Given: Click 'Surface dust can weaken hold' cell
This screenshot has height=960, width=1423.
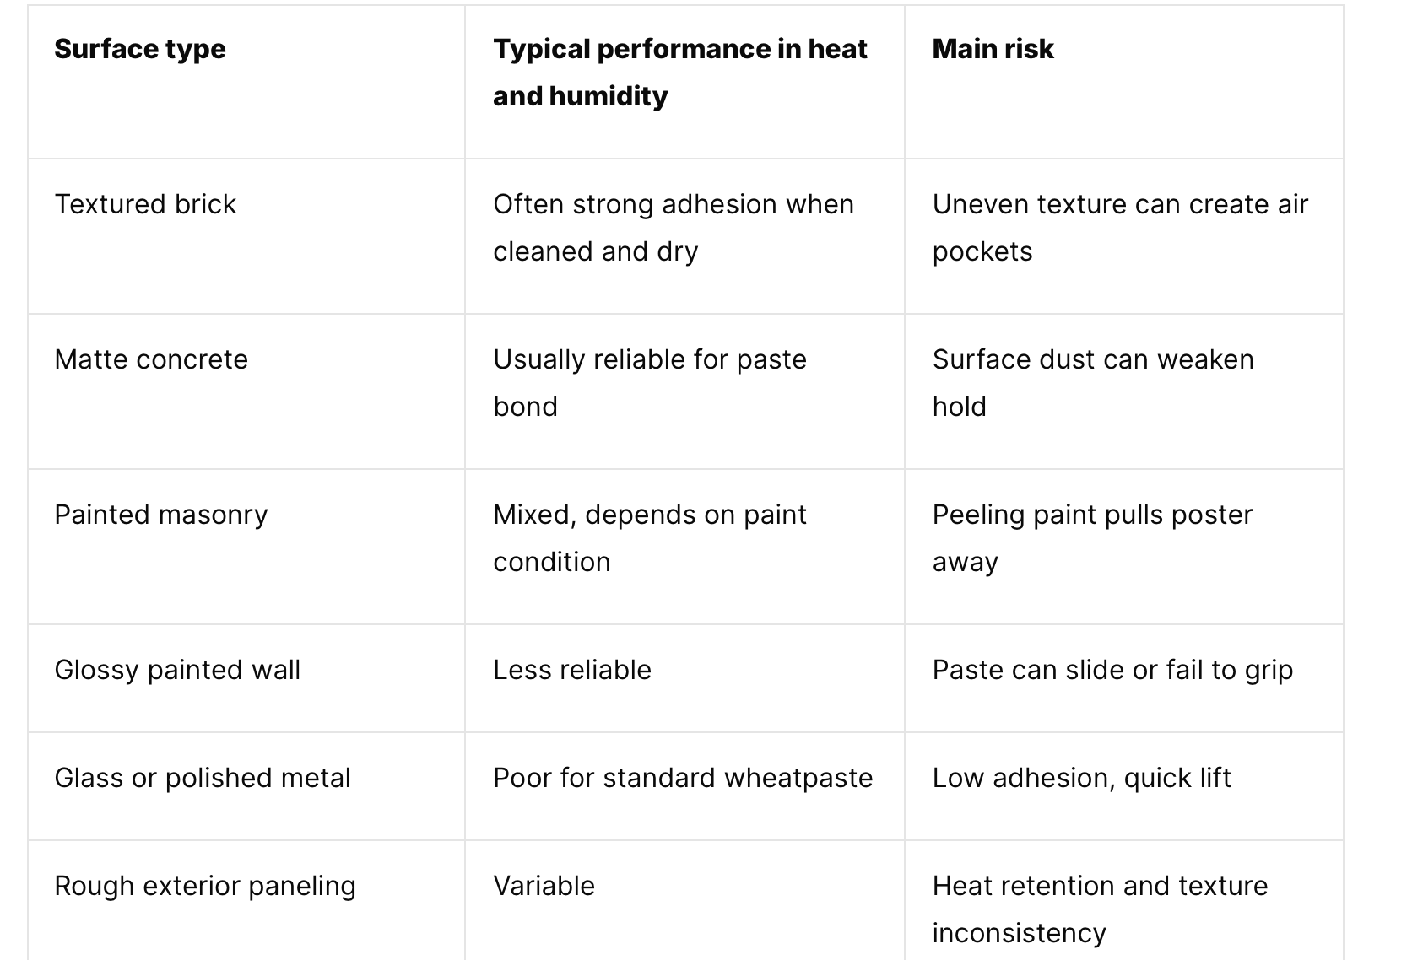Looking at the screenshot, I should [x=1123, y=391].
